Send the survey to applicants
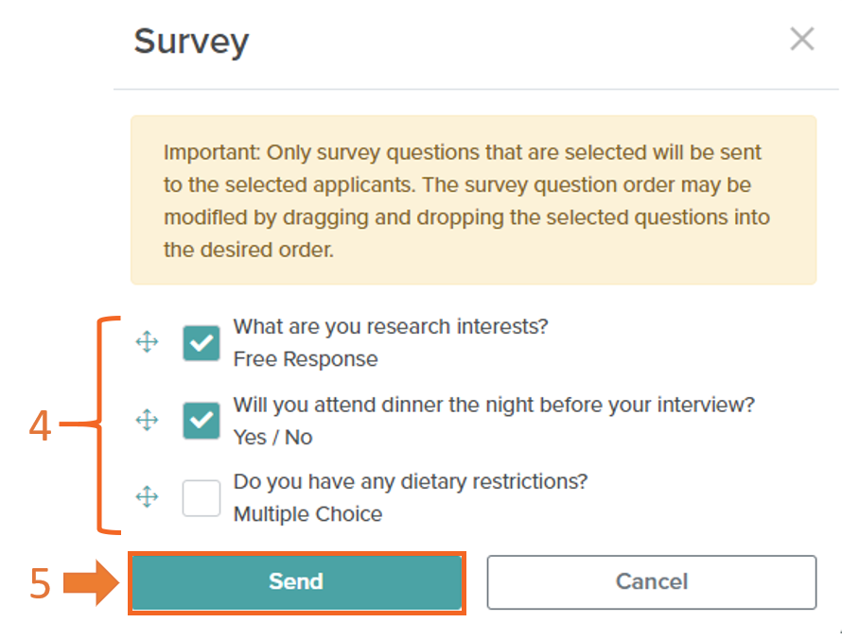The image size is (842, 640). click(297, 582)
